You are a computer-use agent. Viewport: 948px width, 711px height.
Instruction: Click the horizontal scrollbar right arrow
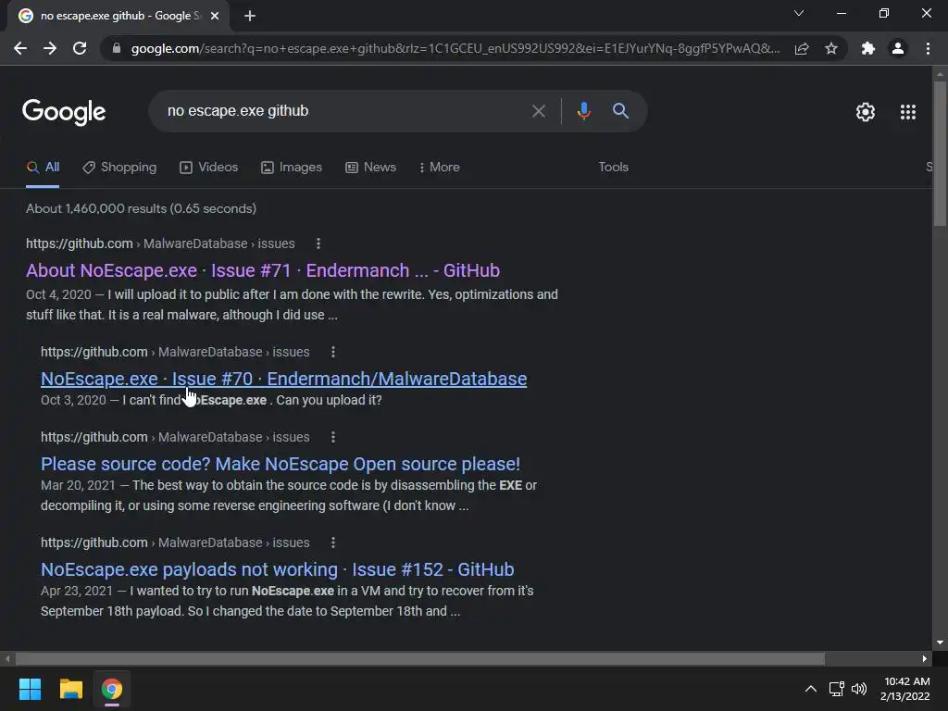[925, 658]
